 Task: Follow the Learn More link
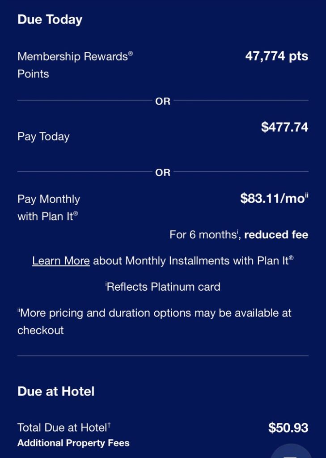61,261
